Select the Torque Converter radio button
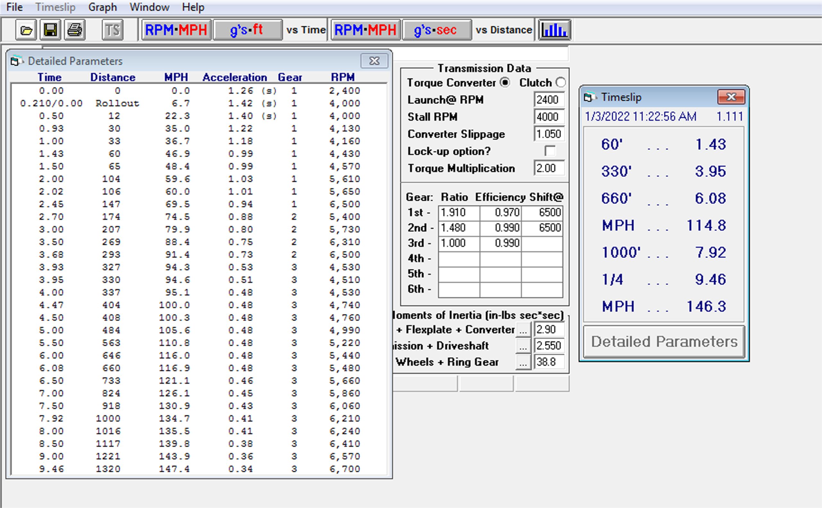 [x=505, y=82]
